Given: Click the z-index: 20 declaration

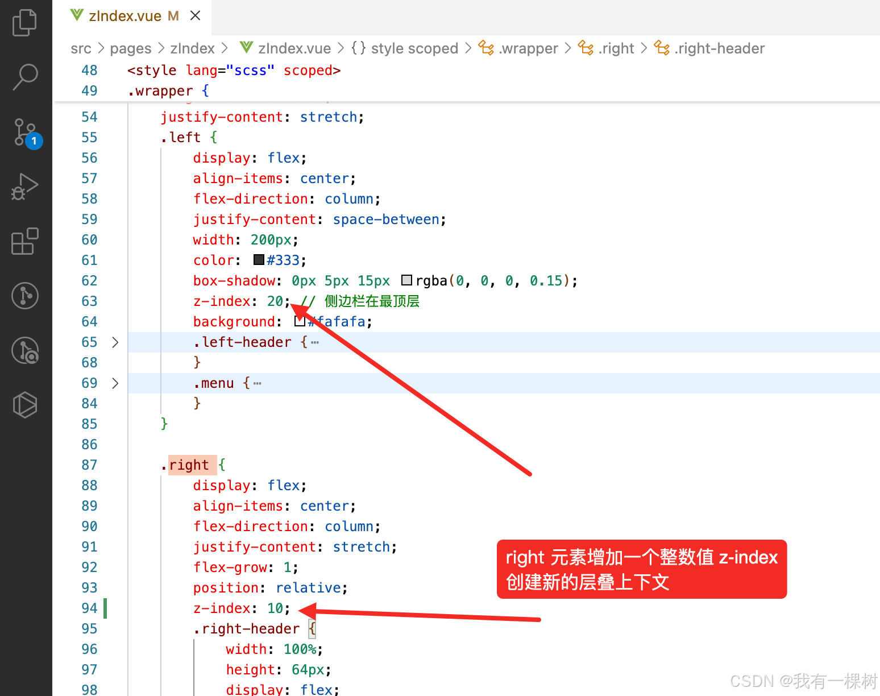Looking at the screenshot, I should click(242, 301).
